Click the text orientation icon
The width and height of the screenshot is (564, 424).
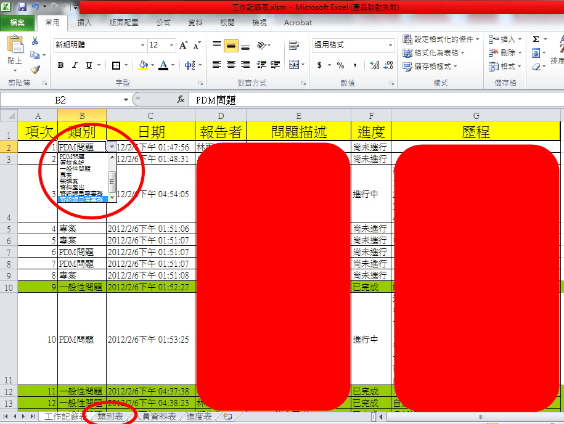pyautogui.click(x=261, y=46)
